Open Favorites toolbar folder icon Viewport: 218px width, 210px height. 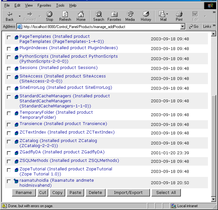pyautogui.click(x=114, y=14)
